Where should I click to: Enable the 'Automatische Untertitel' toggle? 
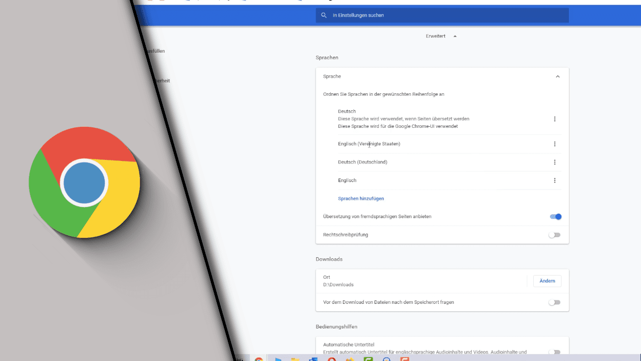click(x=554, y=352)
